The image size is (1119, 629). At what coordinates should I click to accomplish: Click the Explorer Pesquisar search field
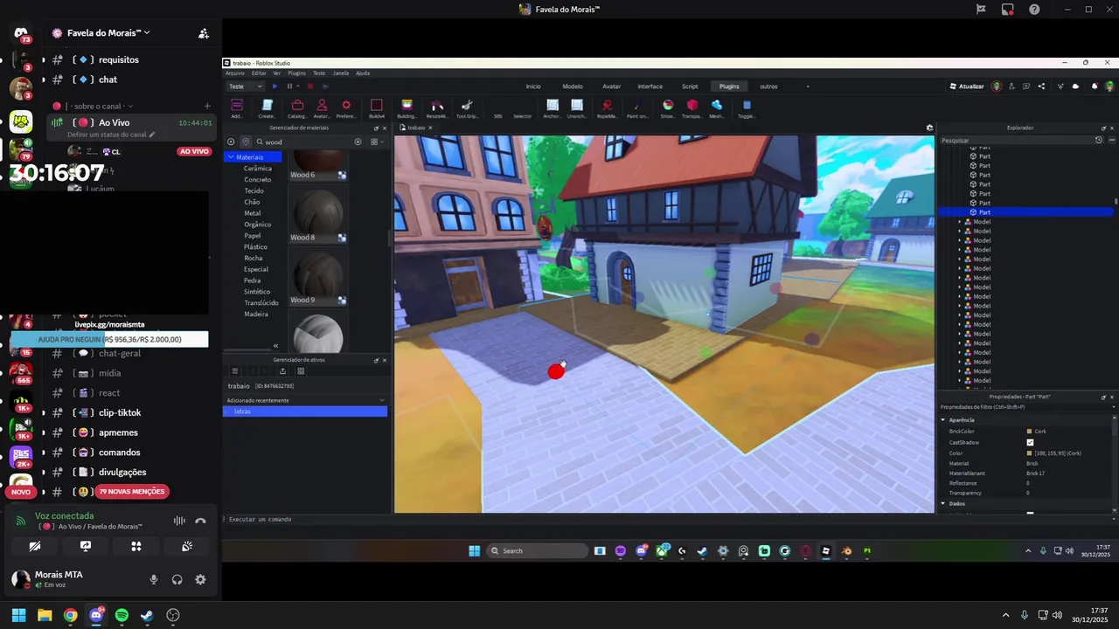(1017, 140)
